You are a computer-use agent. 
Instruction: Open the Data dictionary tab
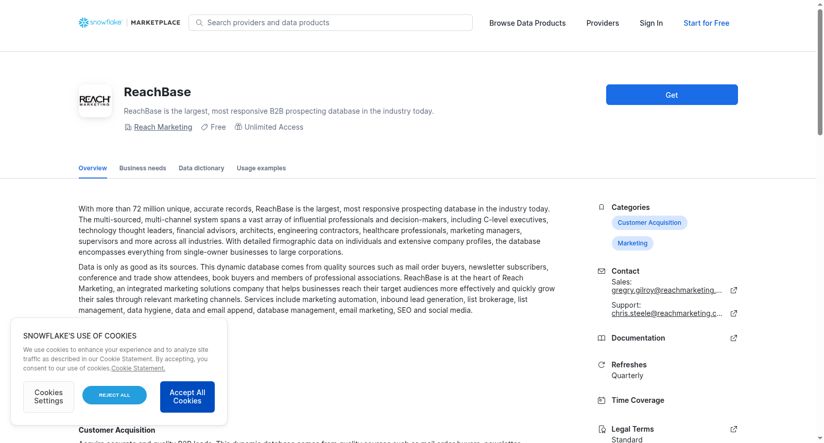point(201,168)
